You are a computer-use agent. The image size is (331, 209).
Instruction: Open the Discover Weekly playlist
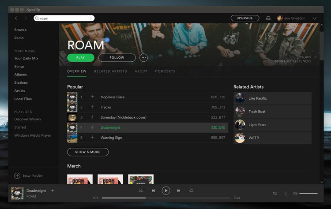pos(28,119)
